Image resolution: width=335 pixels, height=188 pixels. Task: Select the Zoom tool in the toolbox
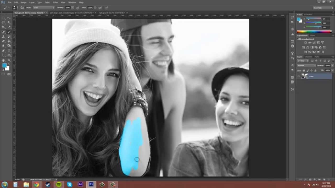[9, 60]
